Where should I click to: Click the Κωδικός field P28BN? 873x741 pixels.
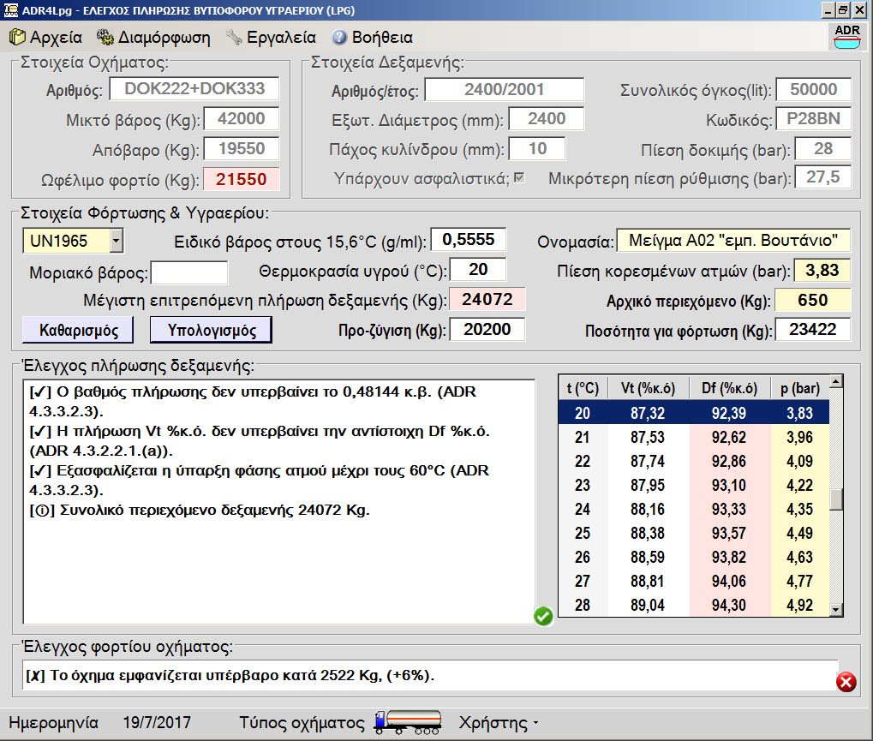pos(813,118)
